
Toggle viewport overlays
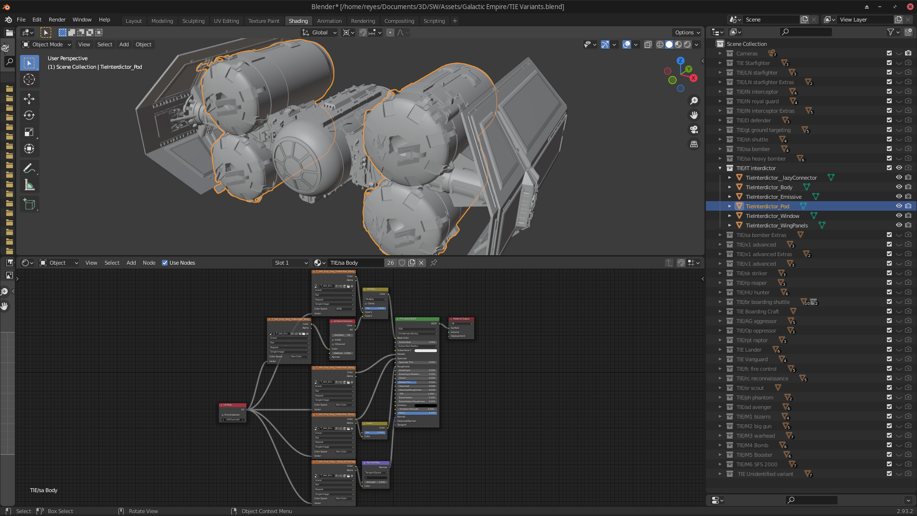pos(627,44)
